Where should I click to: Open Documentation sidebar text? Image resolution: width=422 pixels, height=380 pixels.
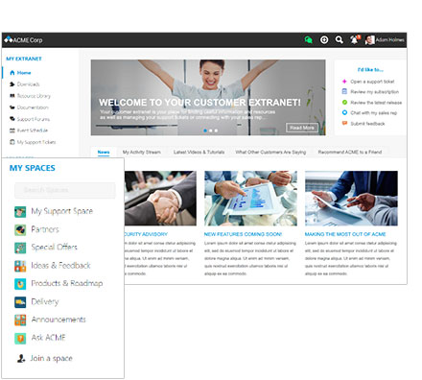point(33,107)
